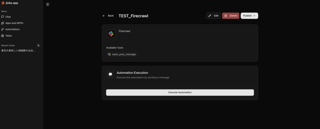
Task: Click the Automation Execution message icon
Action: click(x=110, y=75)
